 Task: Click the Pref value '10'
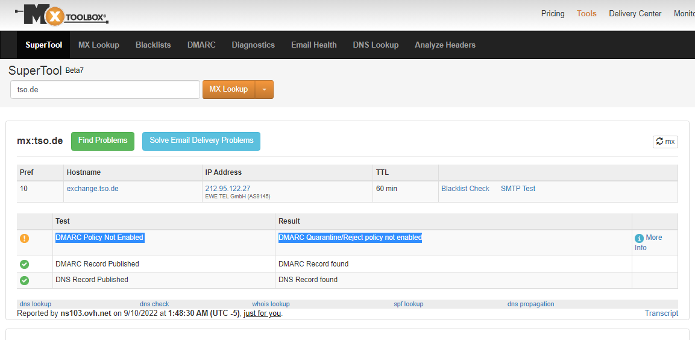[x=24, y=189]
